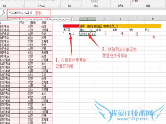The width and height of the screenshot is (166, 124).
Task: Select the 性别 cell in the 16的电话 row
Action: click(x=36, y=82)
